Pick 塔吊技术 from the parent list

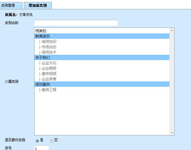pos(48,52)
